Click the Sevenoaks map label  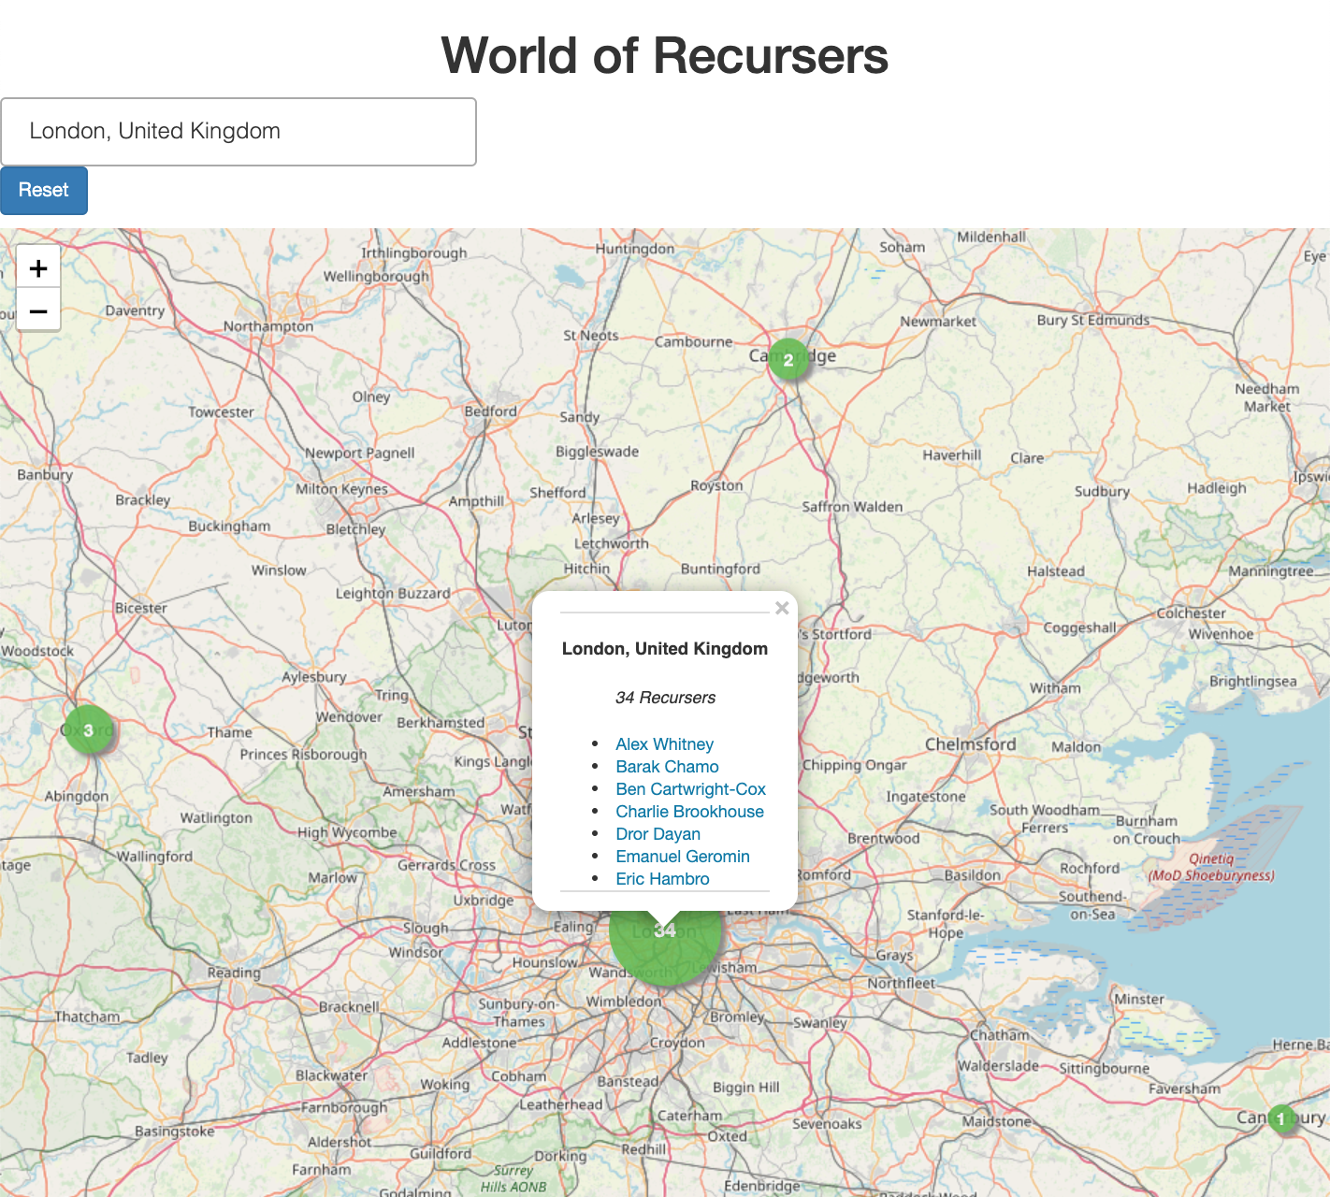[827, 1124]
